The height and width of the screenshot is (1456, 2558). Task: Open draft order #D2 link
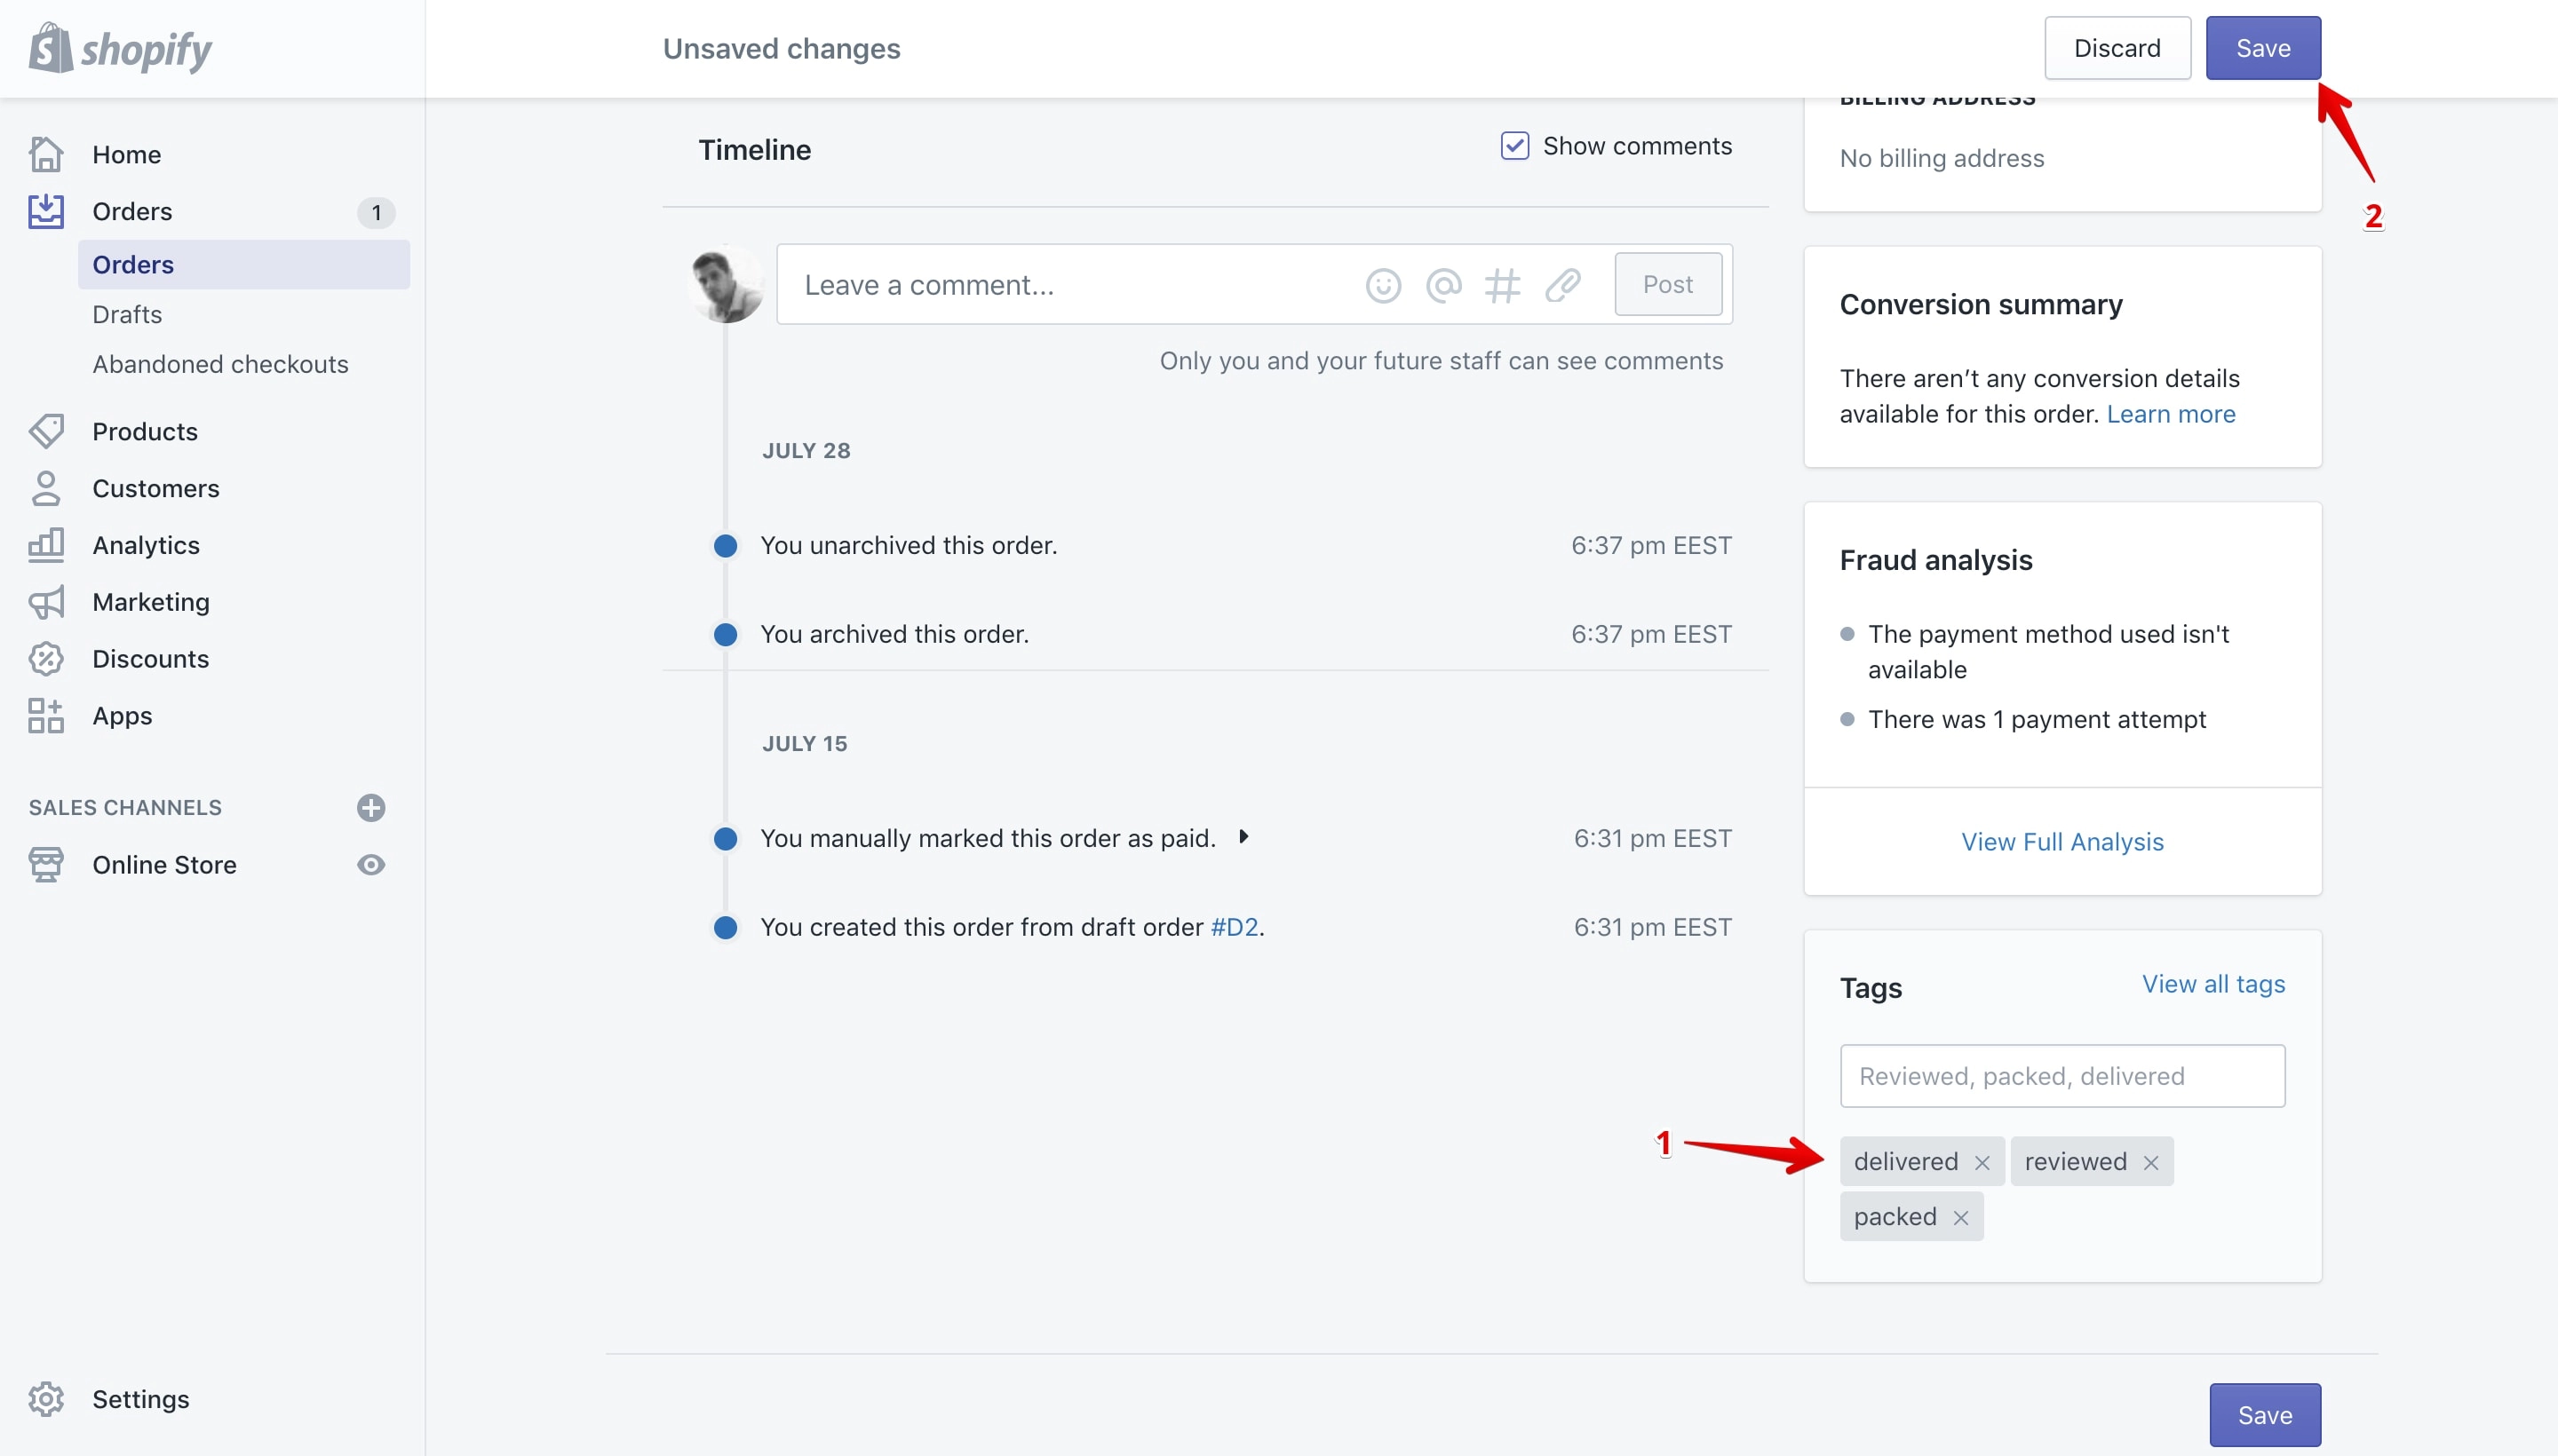pyautogui.click(x=1234, y=927)
